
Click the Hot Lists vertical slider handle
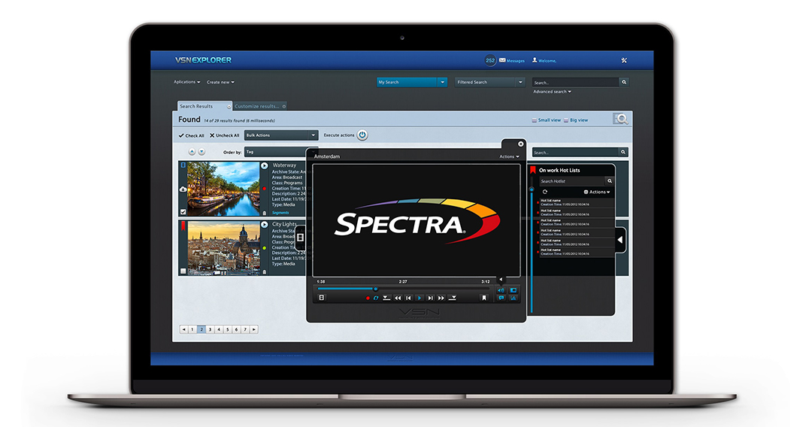click(x=532, y=190)
